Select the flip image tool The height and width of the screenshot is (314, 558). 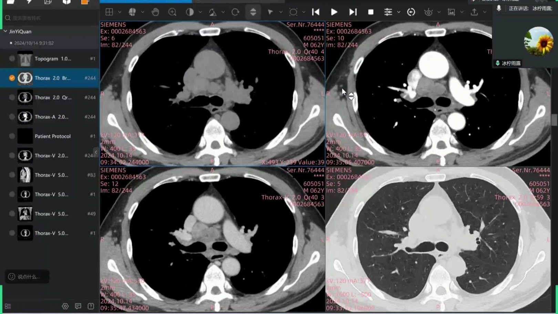coord(213,12)
